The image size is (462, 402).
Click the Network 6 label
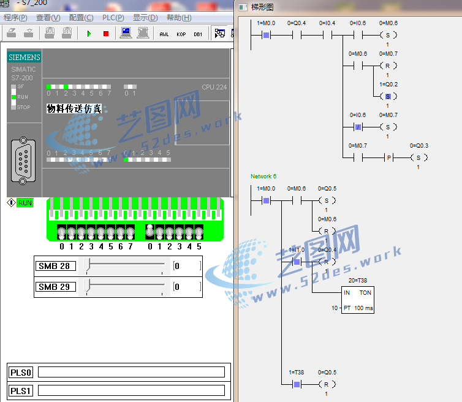[x=263, y=176]
